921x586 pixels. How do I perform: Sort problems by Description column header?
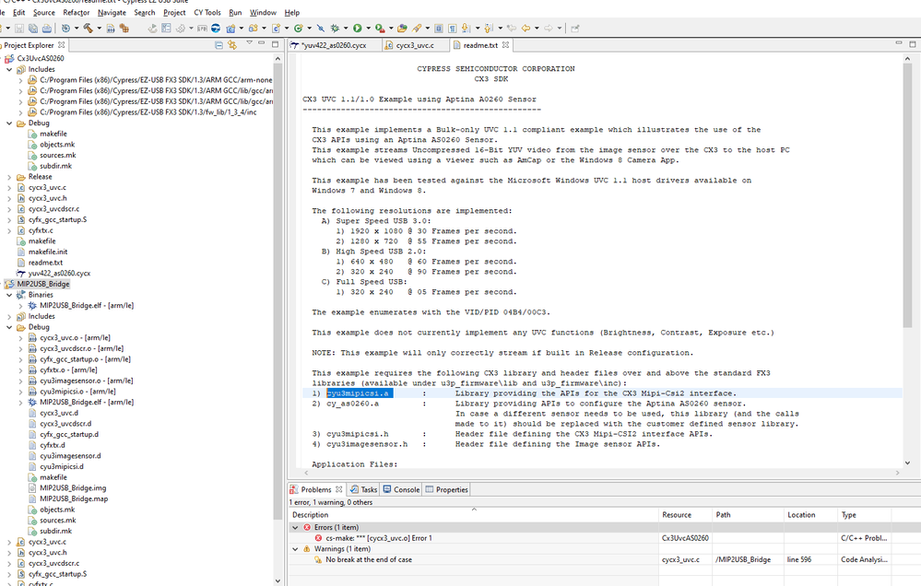point(474,515)
